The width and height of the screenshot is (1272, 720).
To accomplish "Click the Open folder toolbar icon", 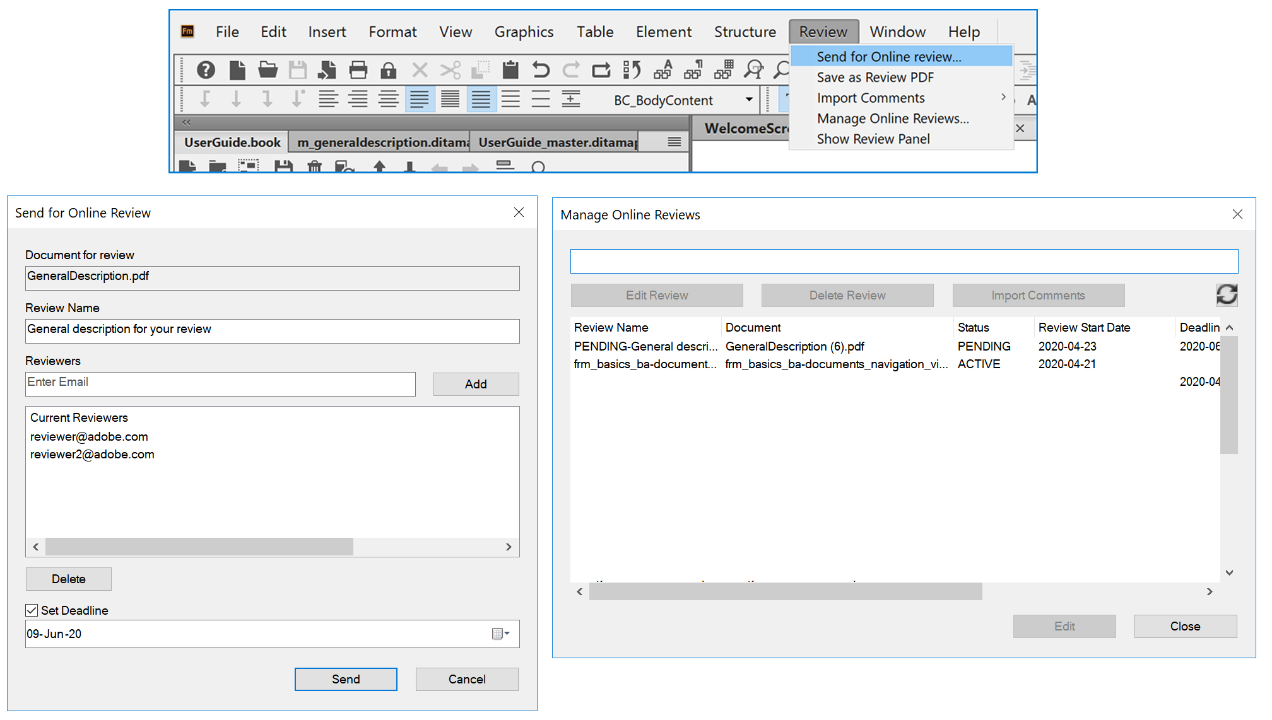I will pyautogui.click(x=268, y=69).
